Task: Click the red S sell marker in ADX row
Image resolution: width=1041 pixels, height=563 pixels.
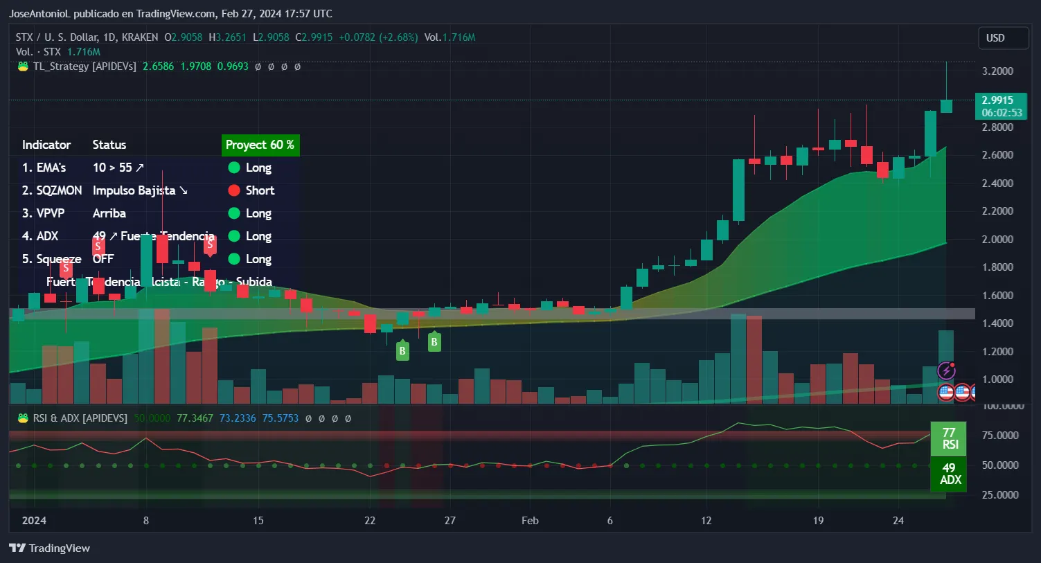Action: coord(98,246)
